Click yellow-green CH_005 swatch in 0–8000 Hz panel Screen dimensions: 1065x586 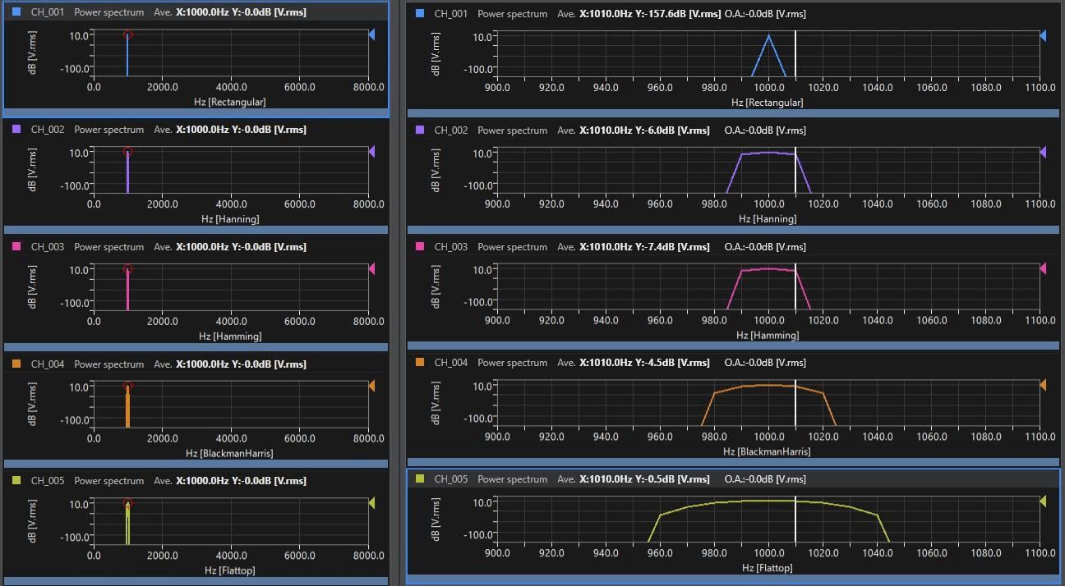click(x=16, y=480)
